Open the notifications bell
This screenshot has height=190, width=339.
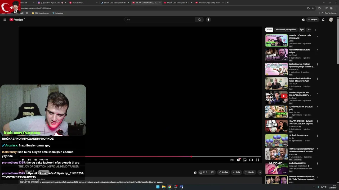(x=323, y=20)
